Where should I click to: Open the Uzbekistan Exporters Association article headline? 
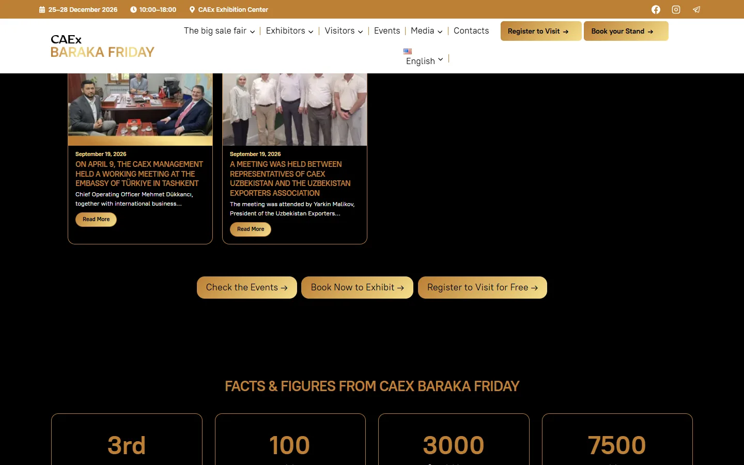click(x=290, y=178)
